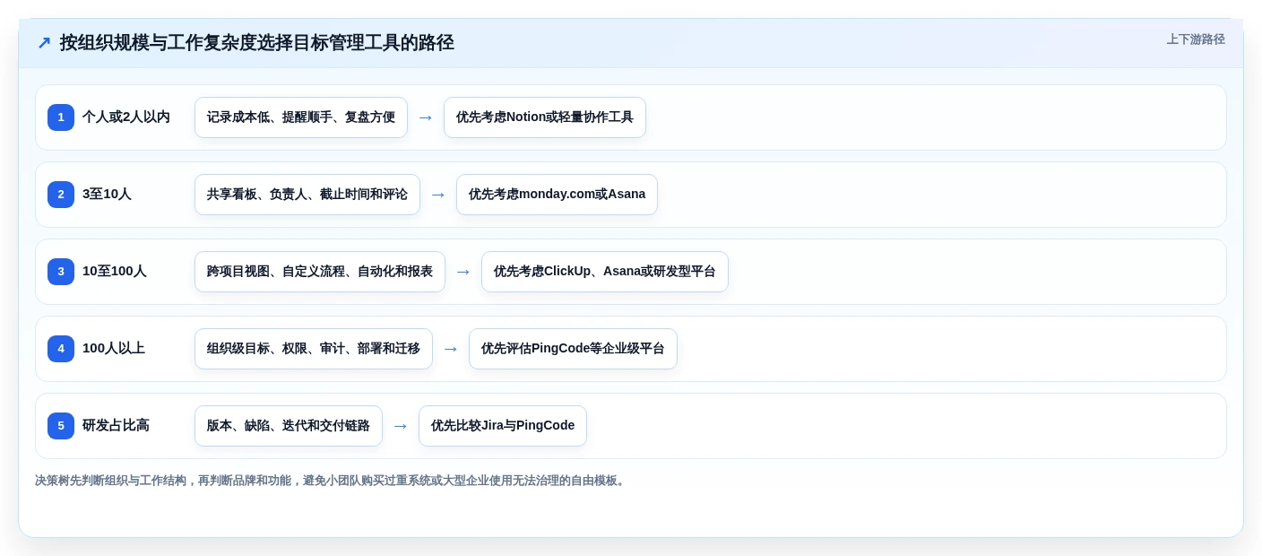Viewport: 1262px width, 556px height.
Task: Click the 优先考虑ClickUp、Asana或研发型平台 box
Action: 605,272
